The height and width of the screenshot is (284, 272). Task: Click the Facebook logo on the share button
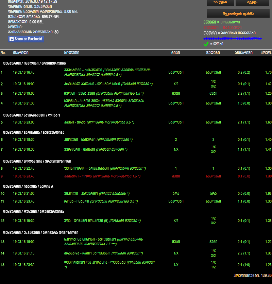12,39
